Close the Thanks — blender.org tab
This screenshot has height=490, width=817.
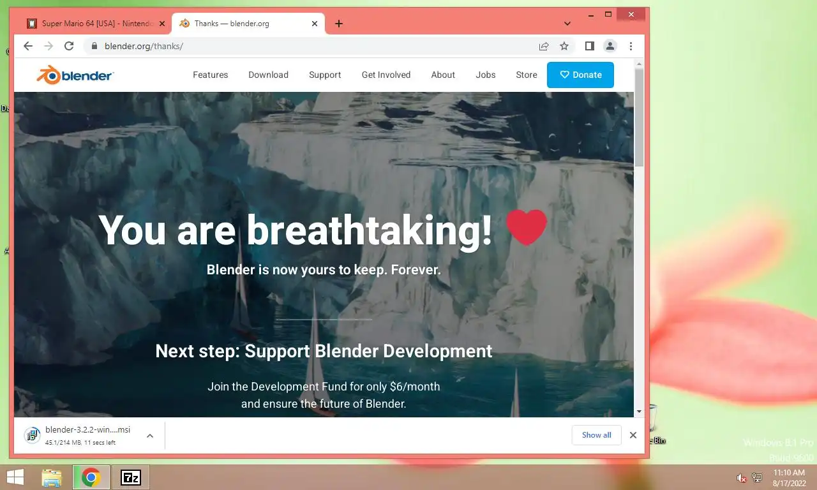[314, 24]
